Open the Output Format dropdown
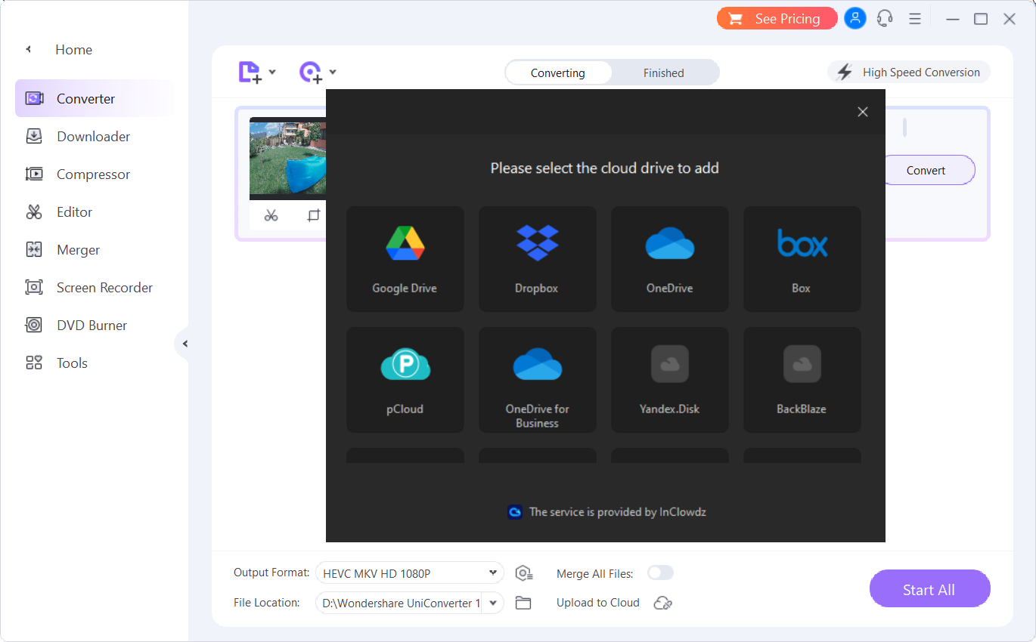 tap(409, 573)
